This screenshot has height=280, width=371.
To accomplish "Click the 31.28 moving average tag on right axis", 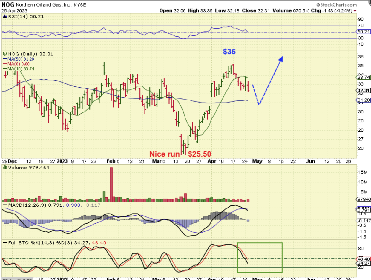I will click(364, 100).
